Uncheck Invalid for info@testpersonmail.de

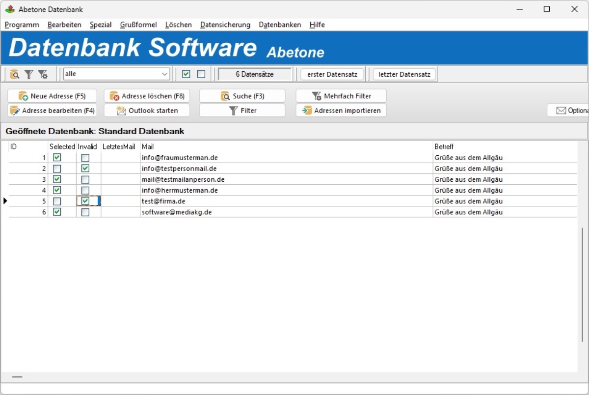click(85, 169)
